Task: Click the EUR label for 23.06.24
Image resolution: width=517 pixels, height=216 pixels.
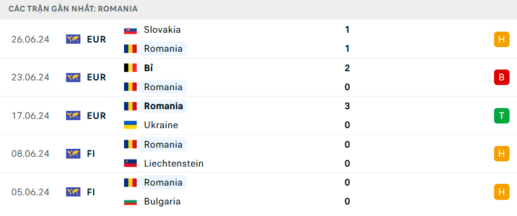Action: click(97, 78)
